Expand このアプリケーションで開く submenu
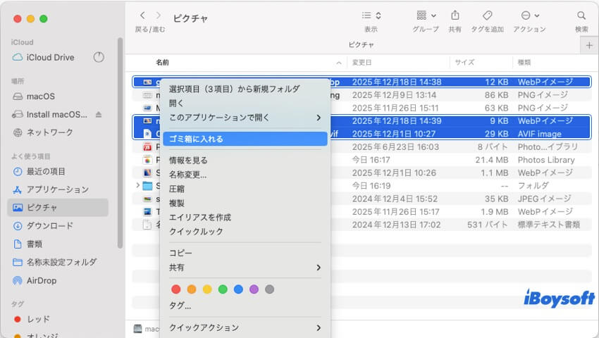The image size is (599, 338). [245, 118]
